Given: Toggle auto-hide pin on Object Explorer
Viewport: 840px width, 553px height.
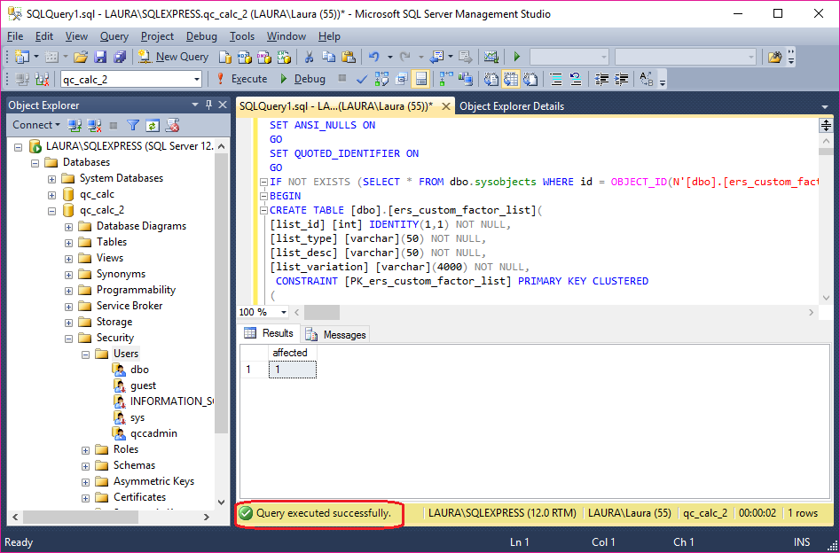Looking at the screenshot, I should (209, 105).
